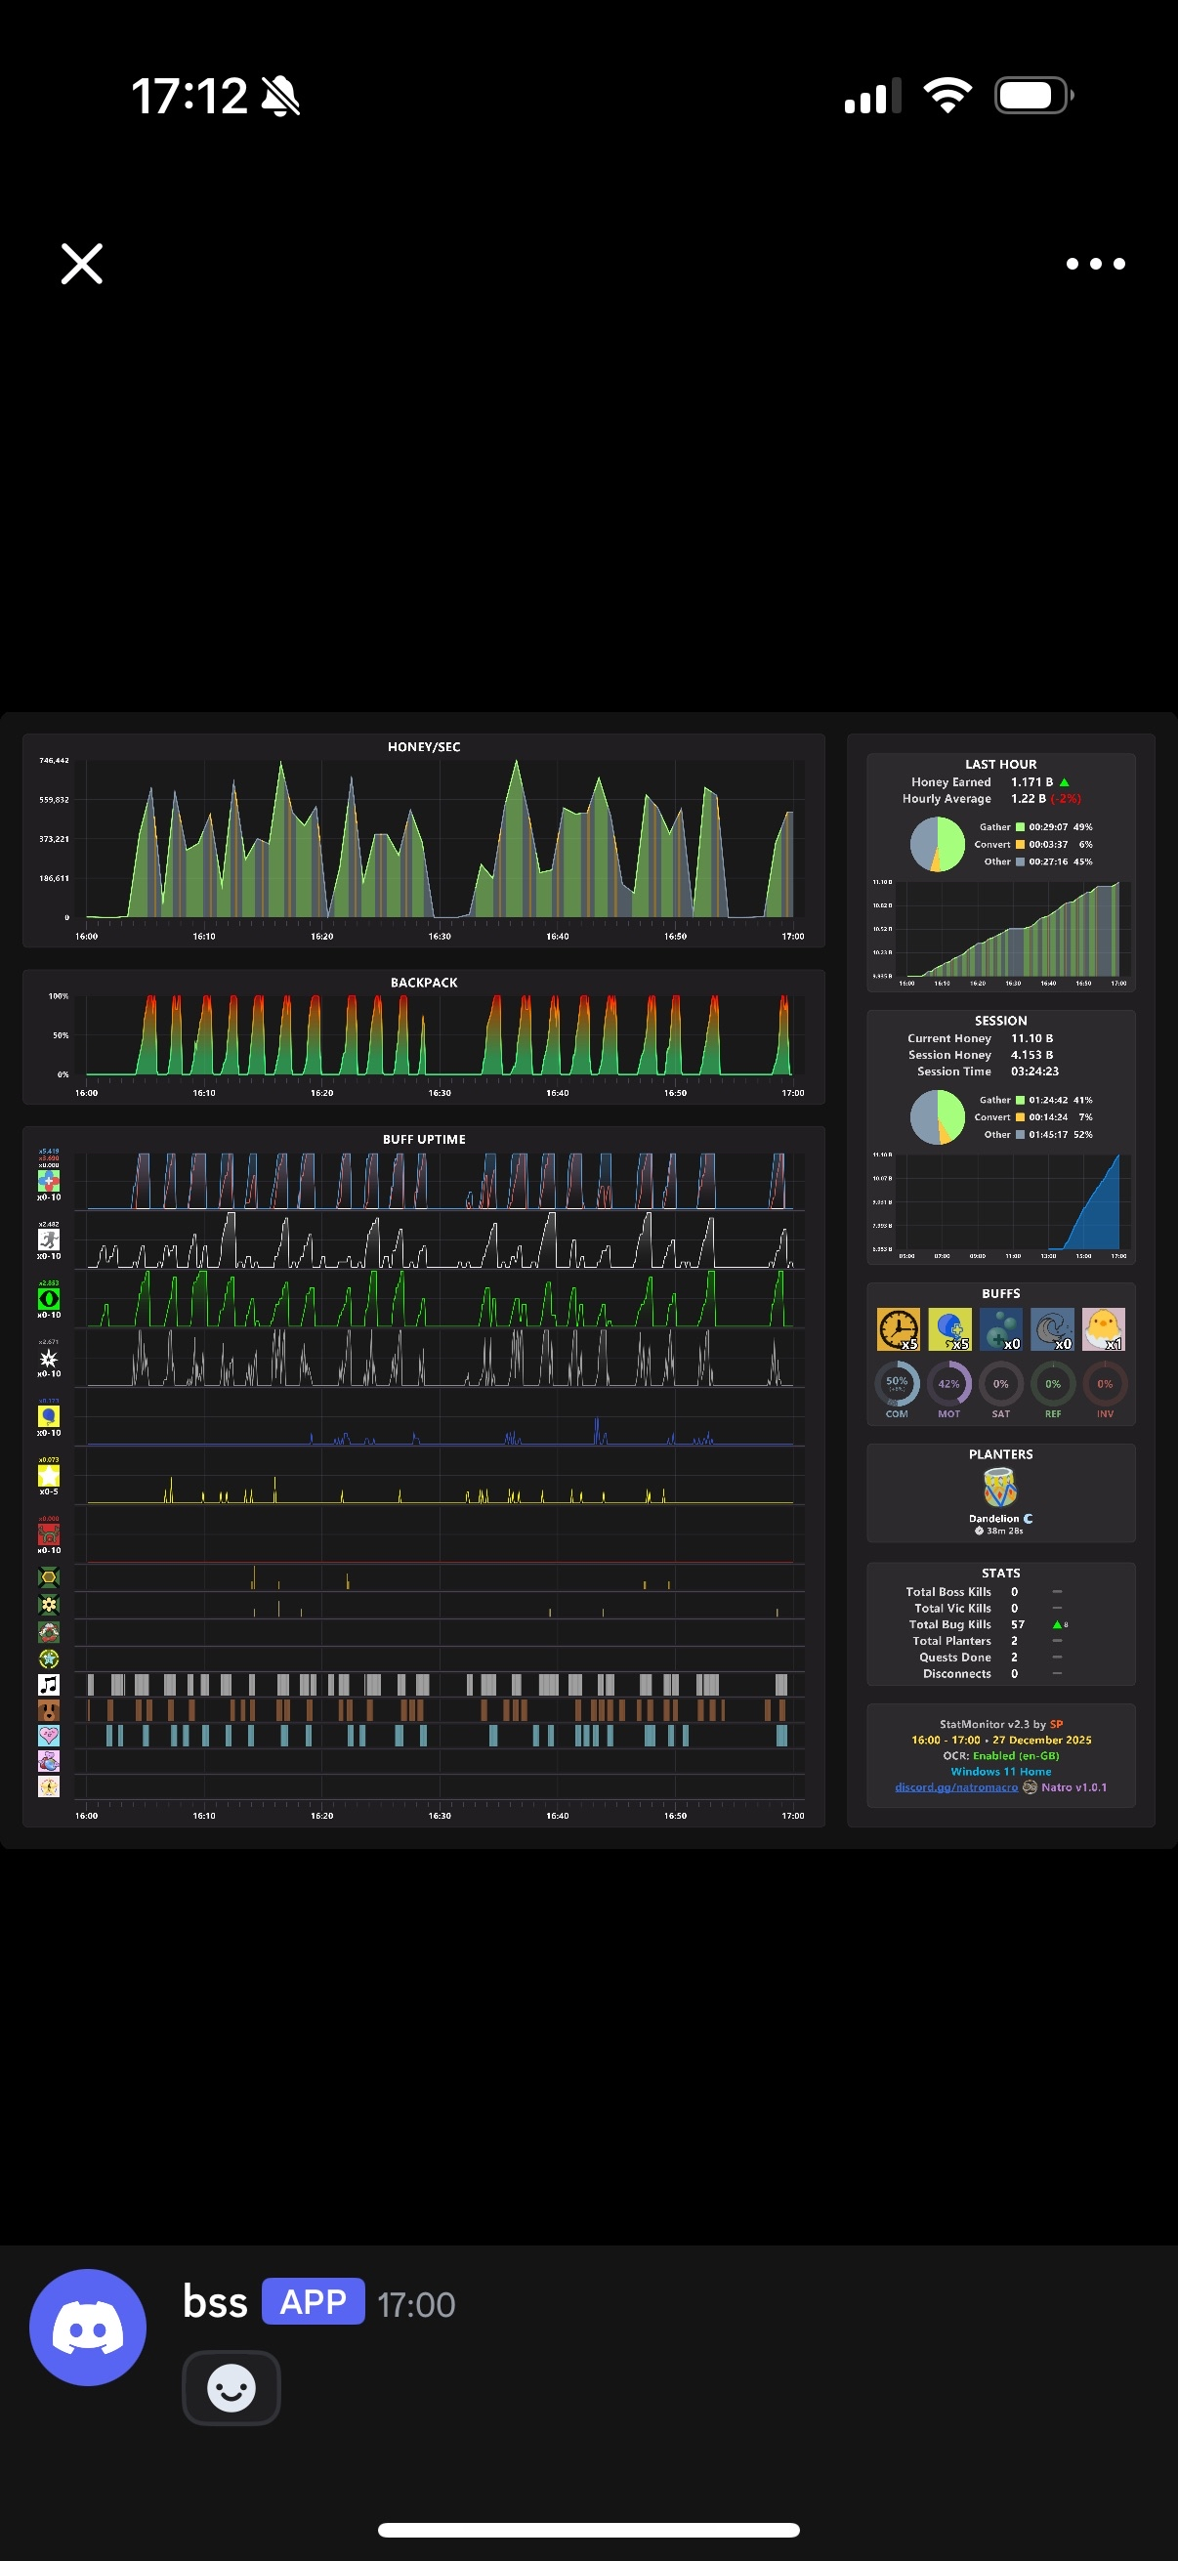The image size is (1178, 2561).
Task: Tap the Natro v1.0.1 logo icon
Action: pos(1030,1786)
